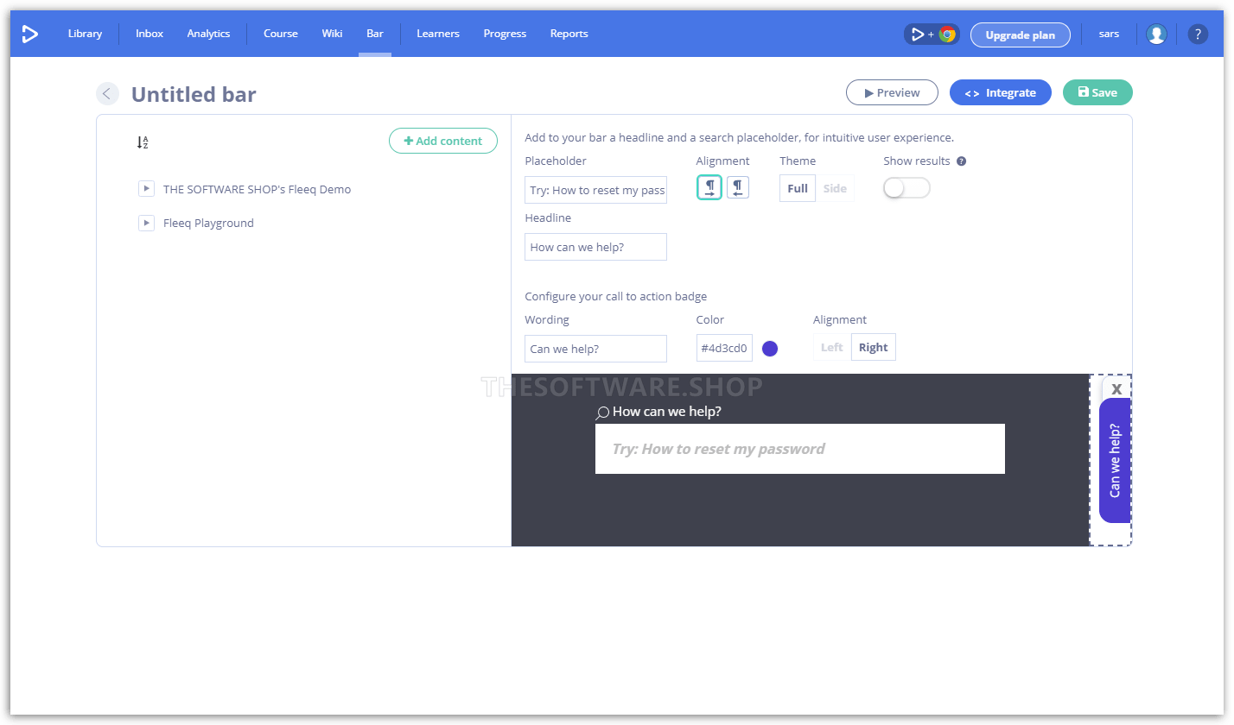Screen dimensions: 1234x725
Task: Click the Integrate button
Action: (x=1000, y=92)
